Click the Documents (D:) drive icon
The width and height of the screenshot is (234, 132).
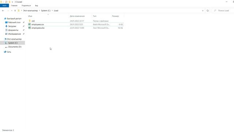(x=6, y=47)
